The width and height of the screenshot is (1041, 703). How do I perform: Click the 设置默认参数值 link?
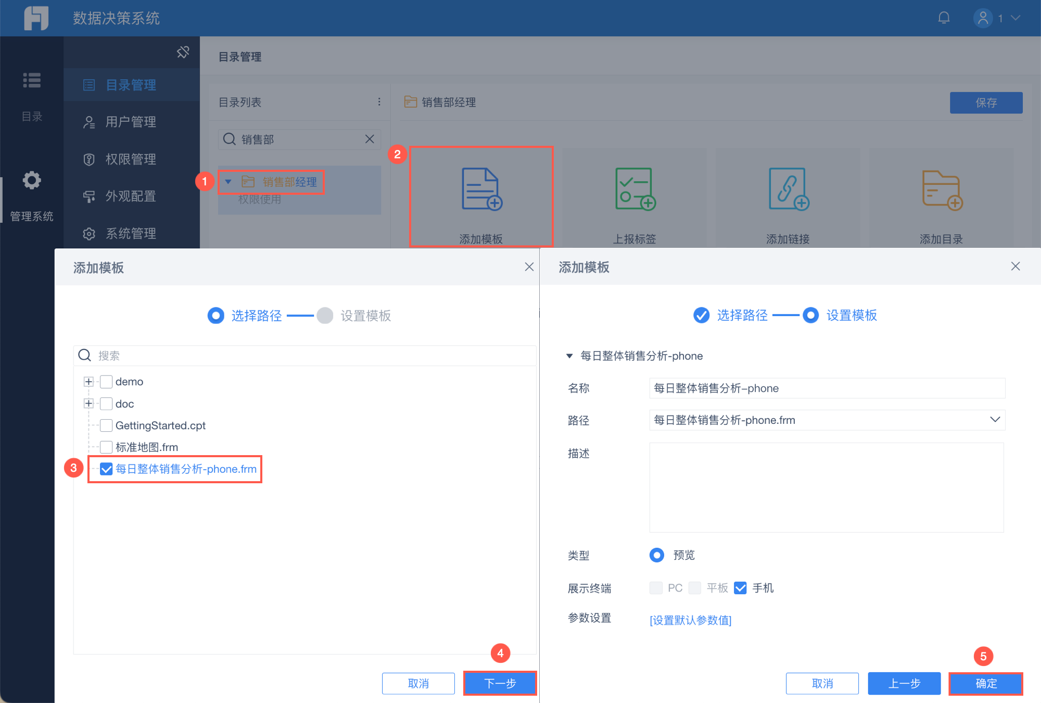click(690, 620)
